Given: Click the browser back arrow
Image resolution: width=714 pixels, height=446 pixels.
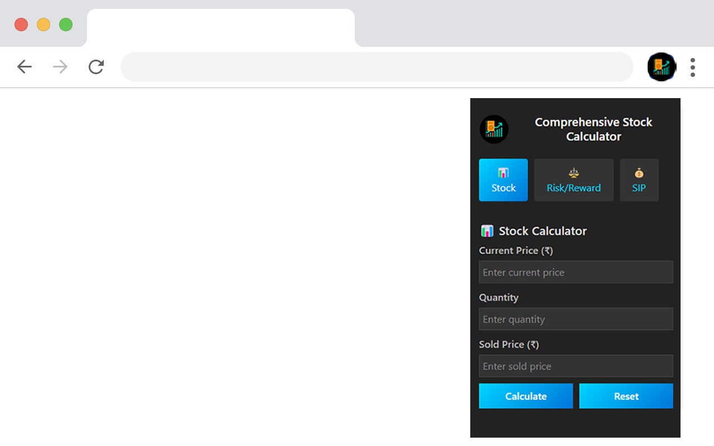Looking at the screenshot, I should (x=25, y=67).
